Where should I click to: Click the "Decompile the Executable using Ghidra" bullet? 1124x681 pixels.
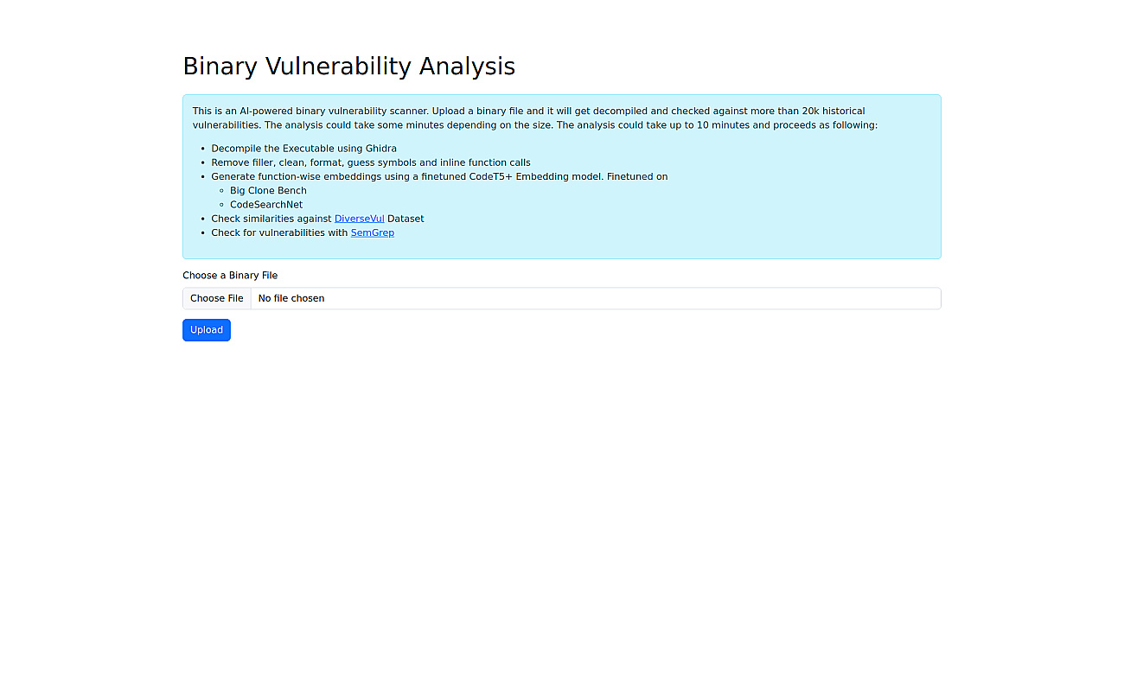(x=303, y=149)
